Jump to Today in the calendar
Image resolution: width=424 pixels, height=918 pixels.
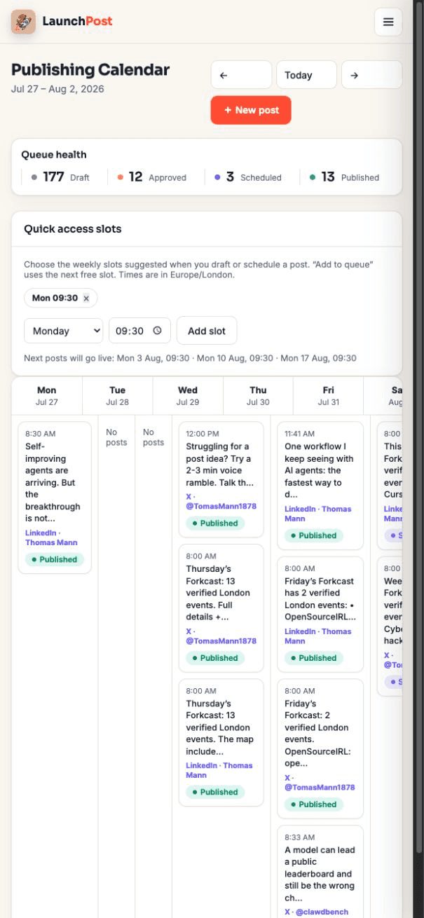click(306, 75)
